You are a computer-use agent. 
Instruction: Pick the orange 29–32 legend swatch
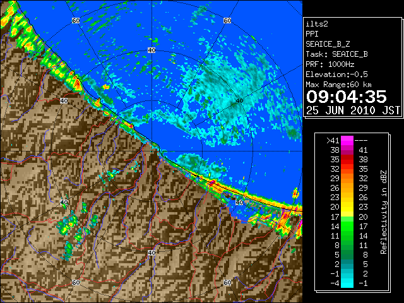pyautogui.click(x=347, y=179)
